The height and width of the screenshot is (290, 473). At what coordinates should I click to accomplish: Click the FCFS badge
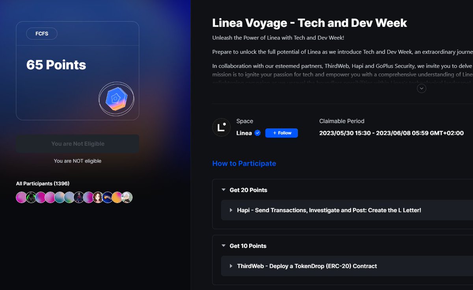42,34
